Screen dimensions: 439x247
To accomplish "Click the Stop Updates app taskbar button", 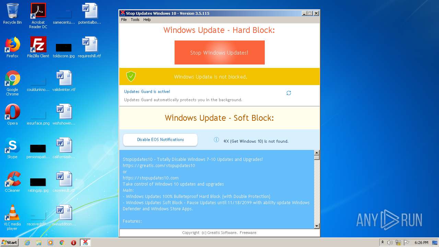I will 85,243.
